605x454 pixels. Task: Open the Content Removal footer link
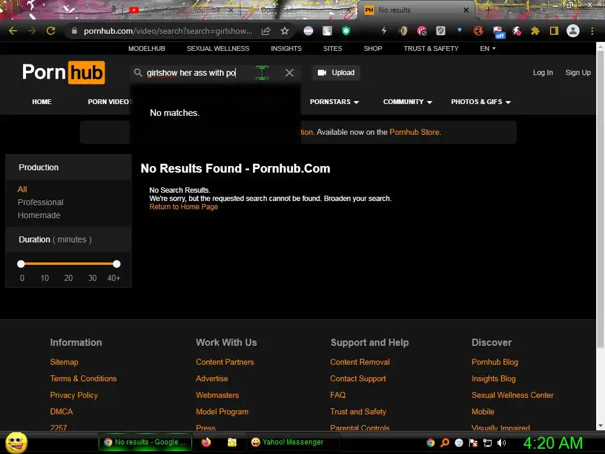coord(360,362)
